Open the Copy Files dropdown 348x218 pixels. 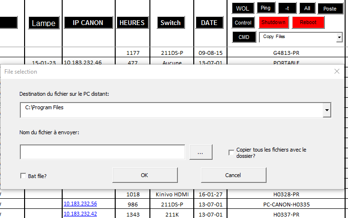339,37
